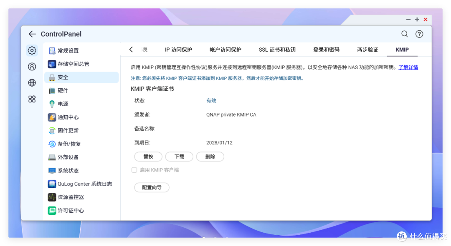Screen dimensions: 451x246
Task: Click the partially hidden 表 tab
Action: [145, 50]
